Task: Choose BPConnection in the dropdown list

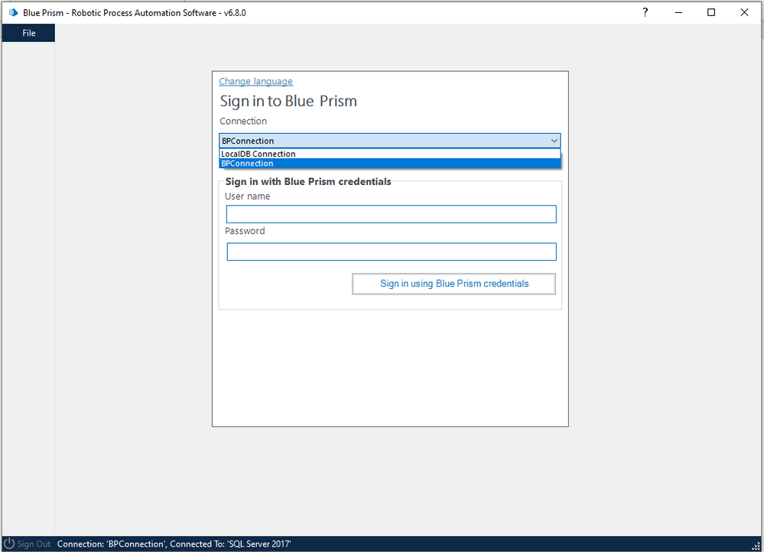Action: tap(390, 164)
